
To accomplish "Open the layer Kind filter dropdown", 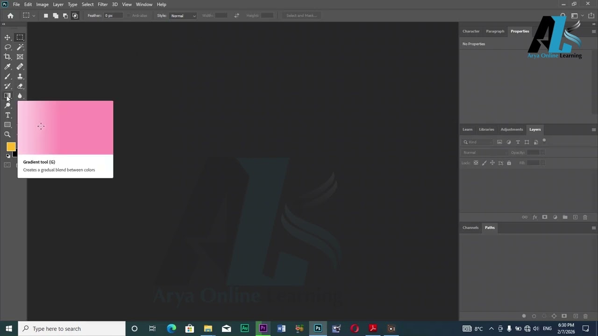I will pos(477,142).
